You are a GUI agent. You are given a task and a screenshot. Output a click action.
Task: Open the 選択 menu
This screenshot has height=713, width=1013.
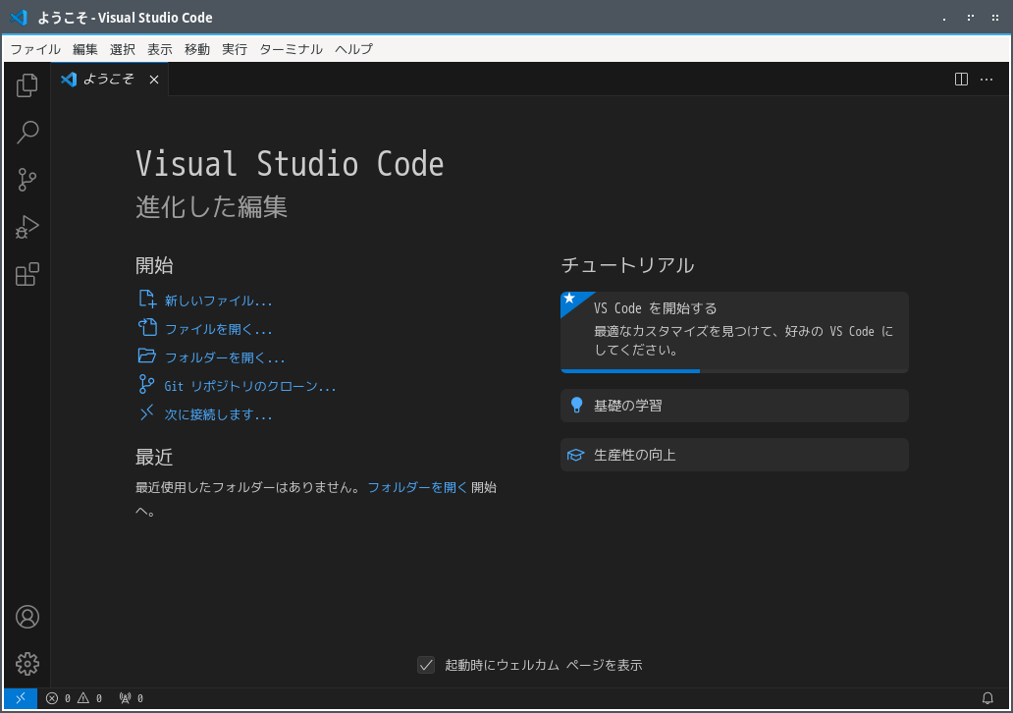click(122, 49)
